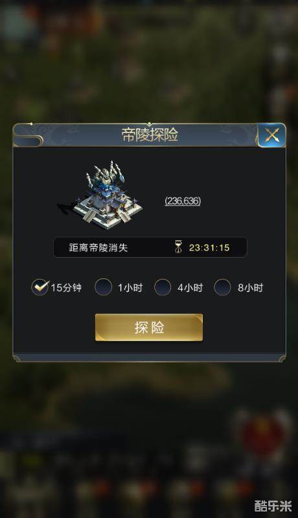Click the 4小时 text label

190,288
